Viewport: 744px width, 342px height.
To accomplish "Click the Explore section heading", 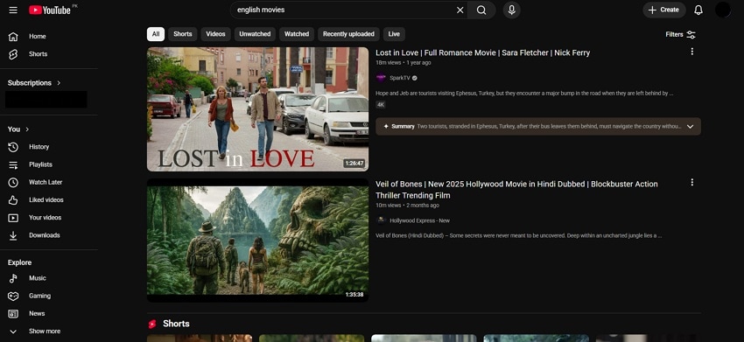I will click(19, 262).
